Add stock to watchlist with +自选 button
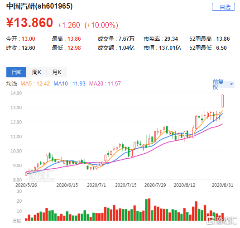 pyautogui.click(x=223, y=7)
